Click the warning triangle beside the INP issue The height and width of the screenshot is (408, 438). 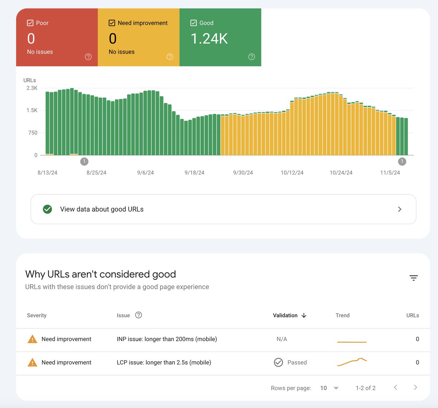point(32,339)
